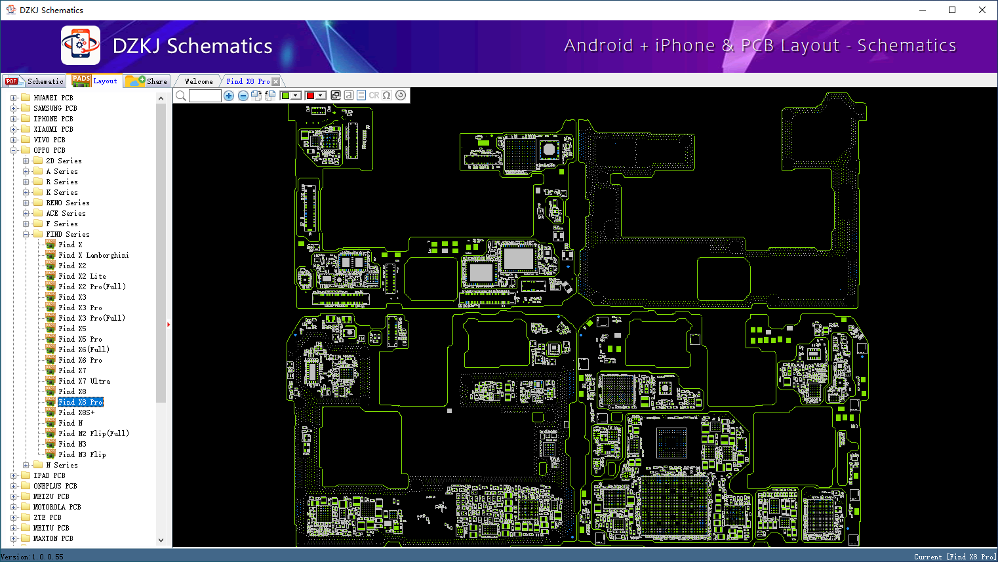998x562 pixels.
Task: Open the Find X2 Pro(Full) layout
Action: pyautogui.click(x=92, y=287)
